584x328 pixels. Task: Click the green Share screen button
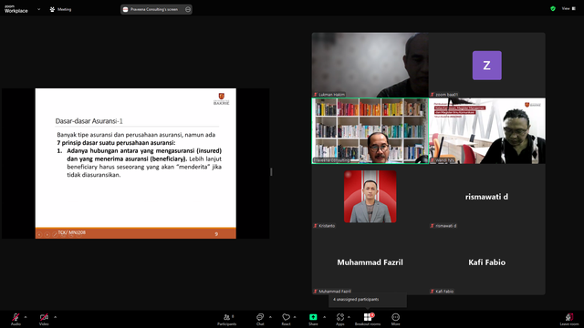click(313, 319)
